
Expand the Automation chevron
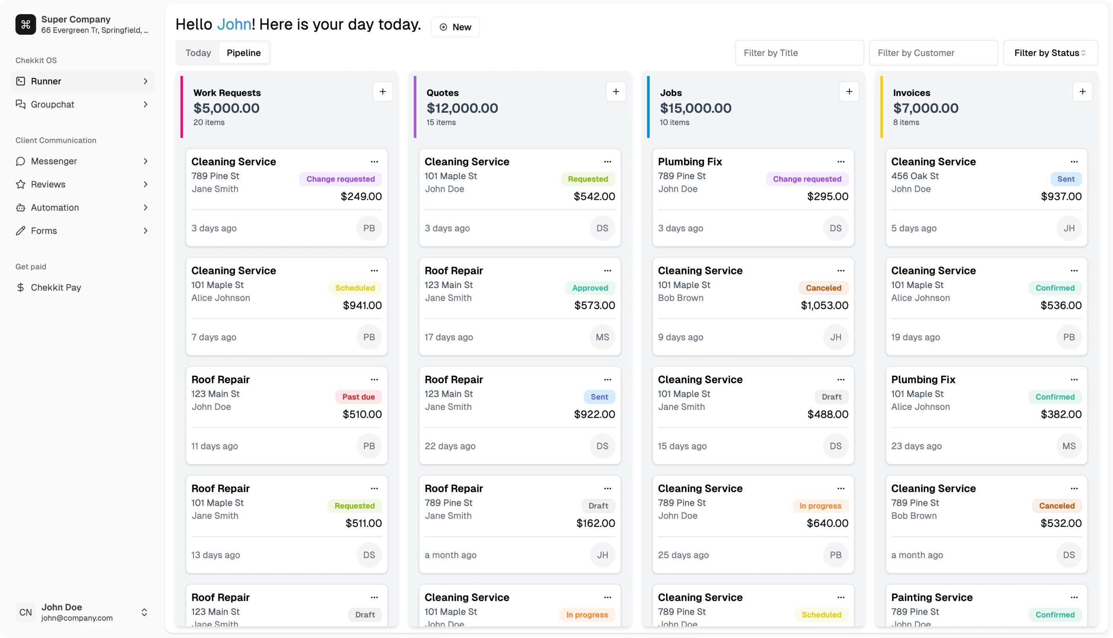[146, 208]
